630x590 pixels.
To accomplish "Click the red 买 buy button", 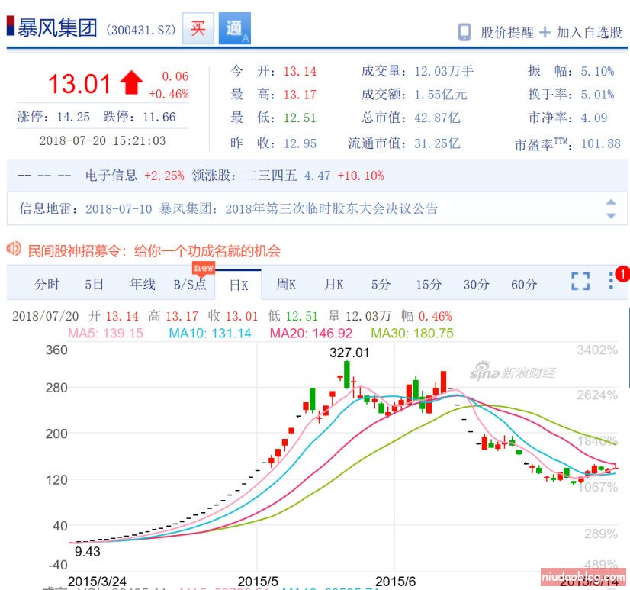I will pos(198,28).
